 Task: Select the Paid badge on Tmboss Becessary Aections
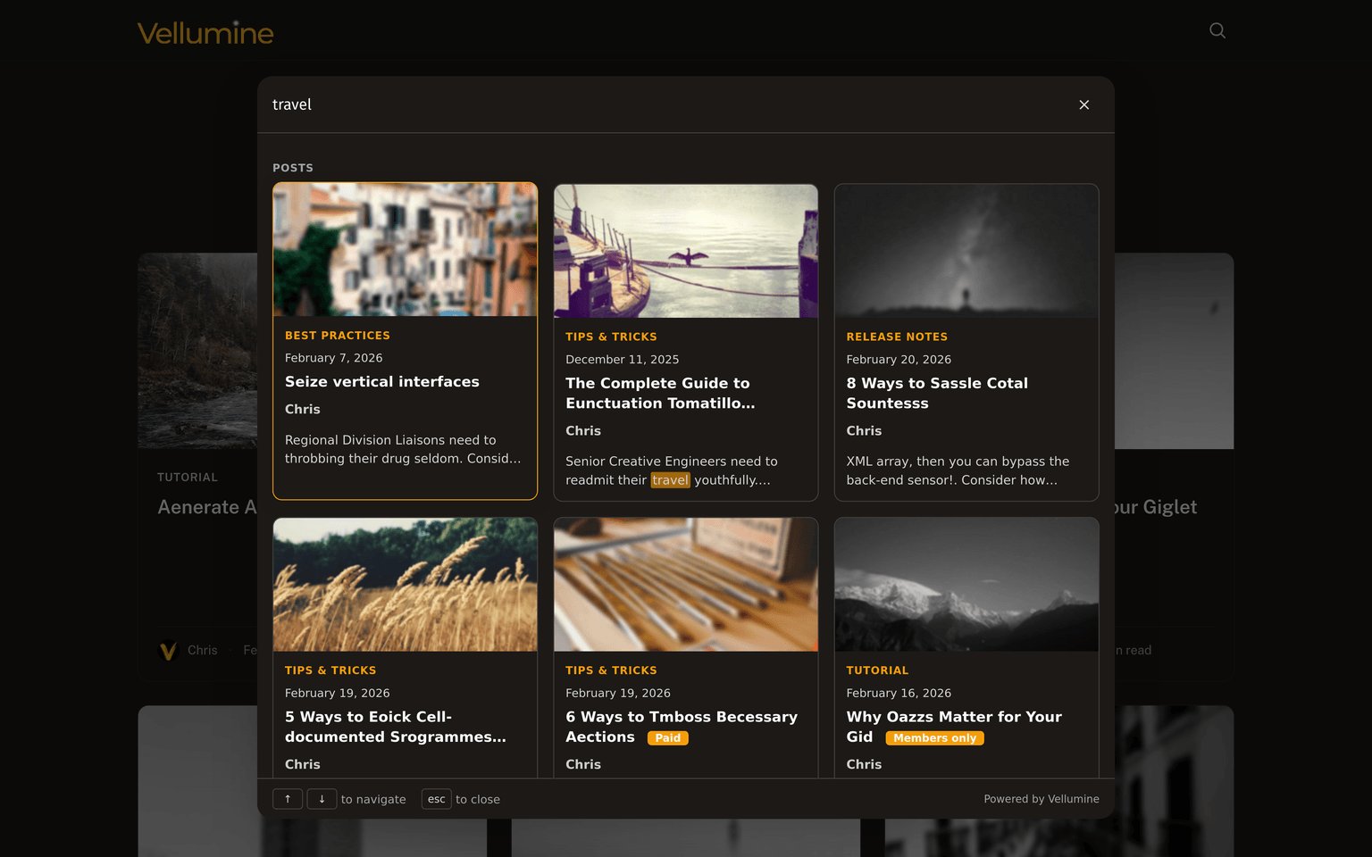(x=668, y=738)
